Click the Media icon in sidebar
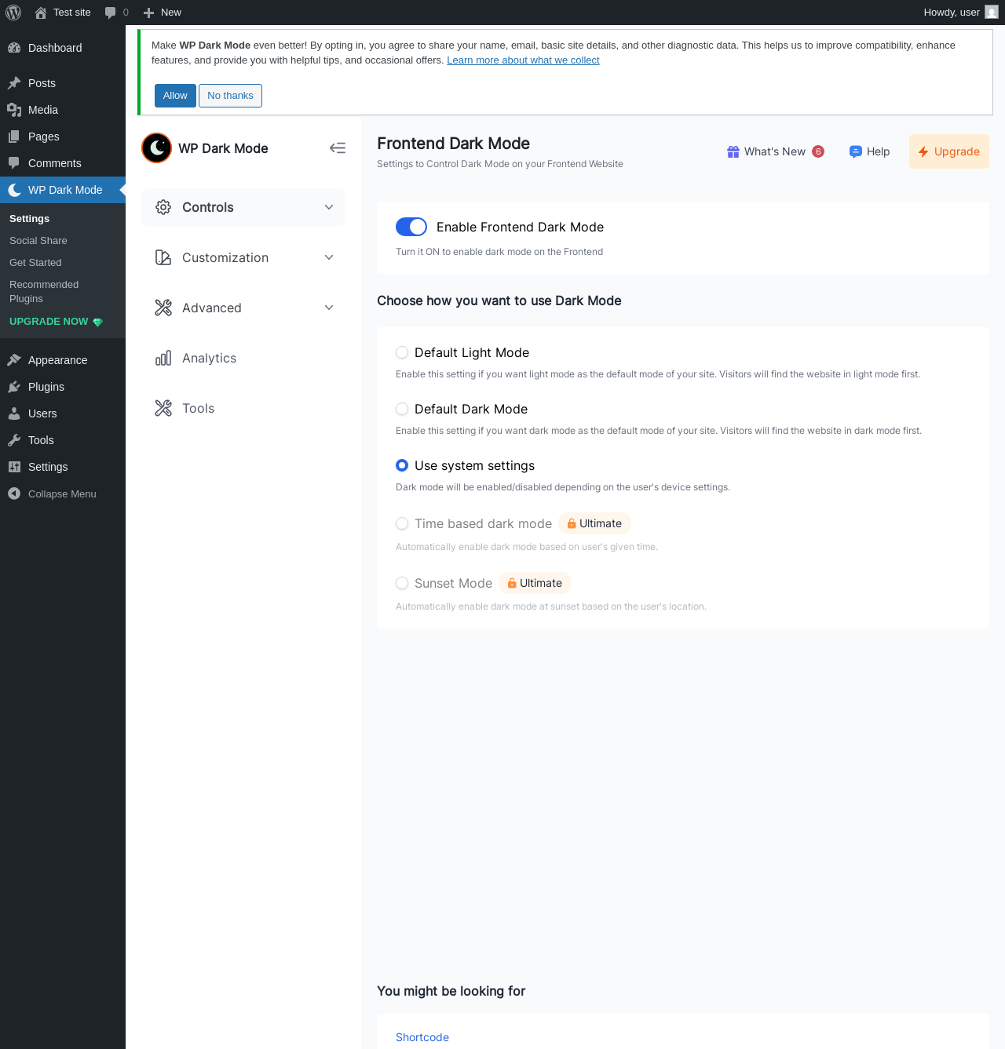Screen dimensions: 1005x1049 14,110
